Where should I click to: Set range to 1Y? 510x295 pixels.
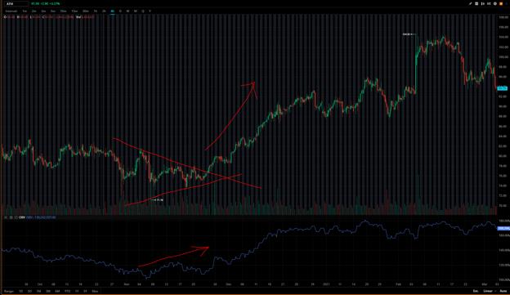pyautogui.click(x=77, y=291)
